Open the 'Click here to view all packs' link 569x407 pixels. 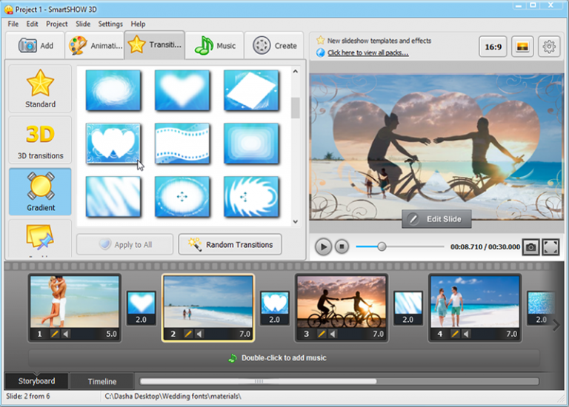[x=367, y=53]
